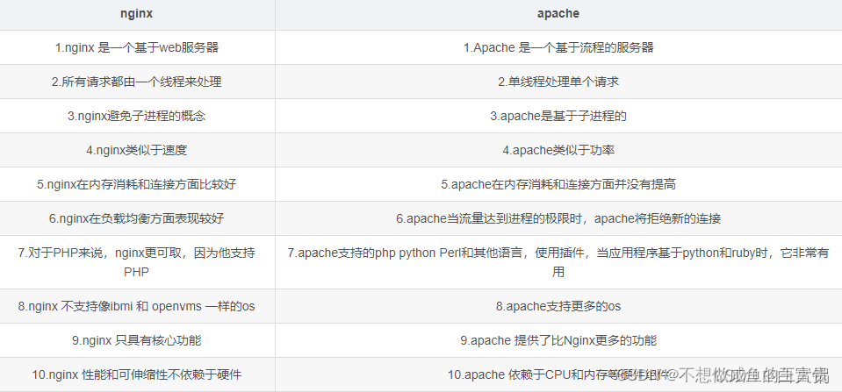Click row 10 apache cell on CPU and memory

558,374
